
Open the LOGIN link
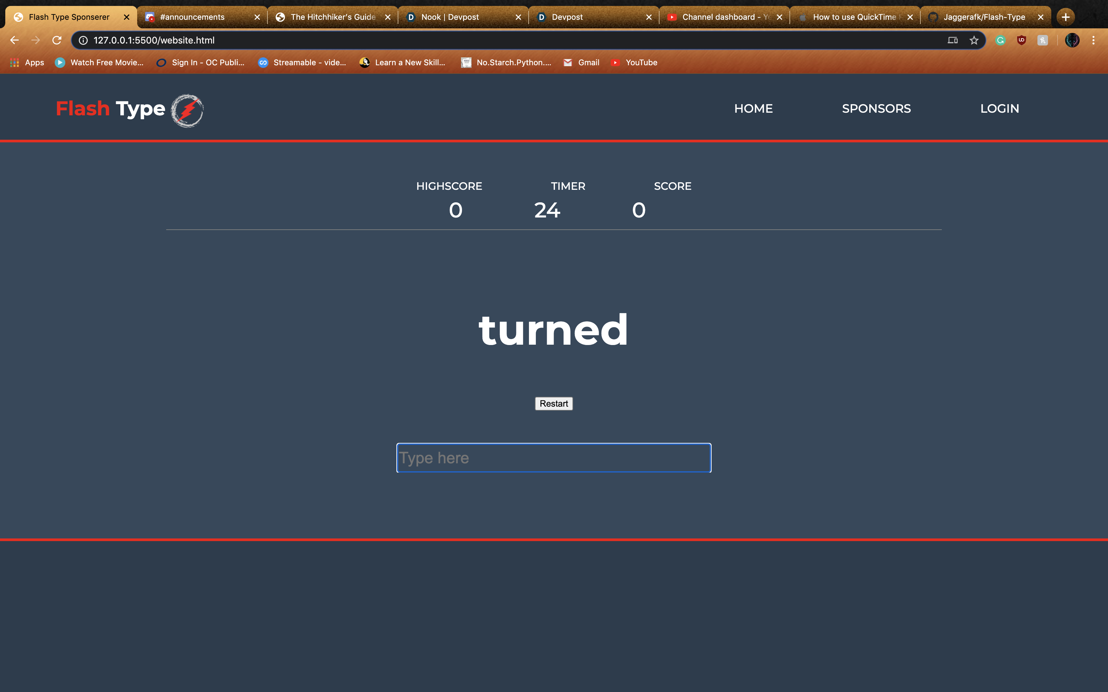[1000, 108]
